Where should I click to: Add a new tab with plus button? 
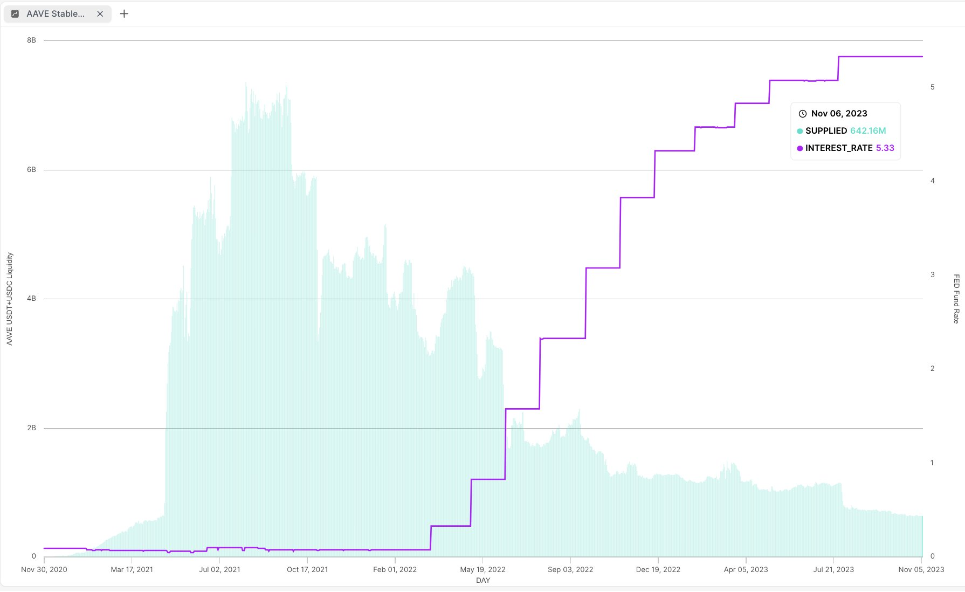point(124,14)
